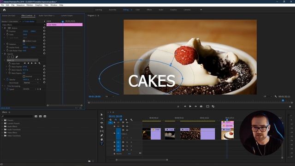Track selected mask forward
The width and height of the screenshot is (295, 166).
[x=32, y=63]
